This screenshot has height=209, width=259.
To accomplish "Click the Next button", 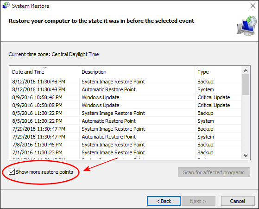I will [x=198, y=201].
